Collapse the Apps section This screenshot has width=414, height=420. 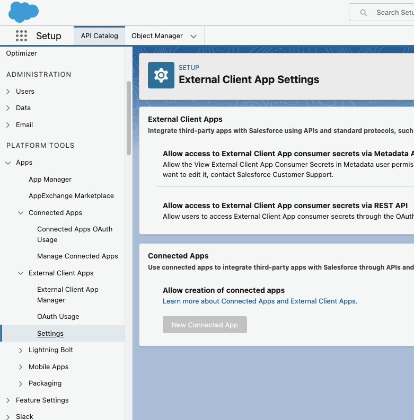tap(8, 163)
